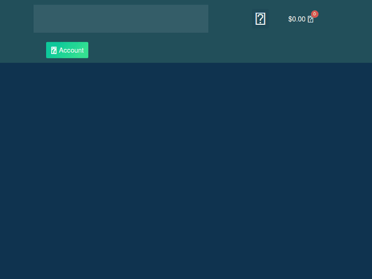The image size is (372, 279).
Task: Click the red cart count badge
Action: pos(314,14)
